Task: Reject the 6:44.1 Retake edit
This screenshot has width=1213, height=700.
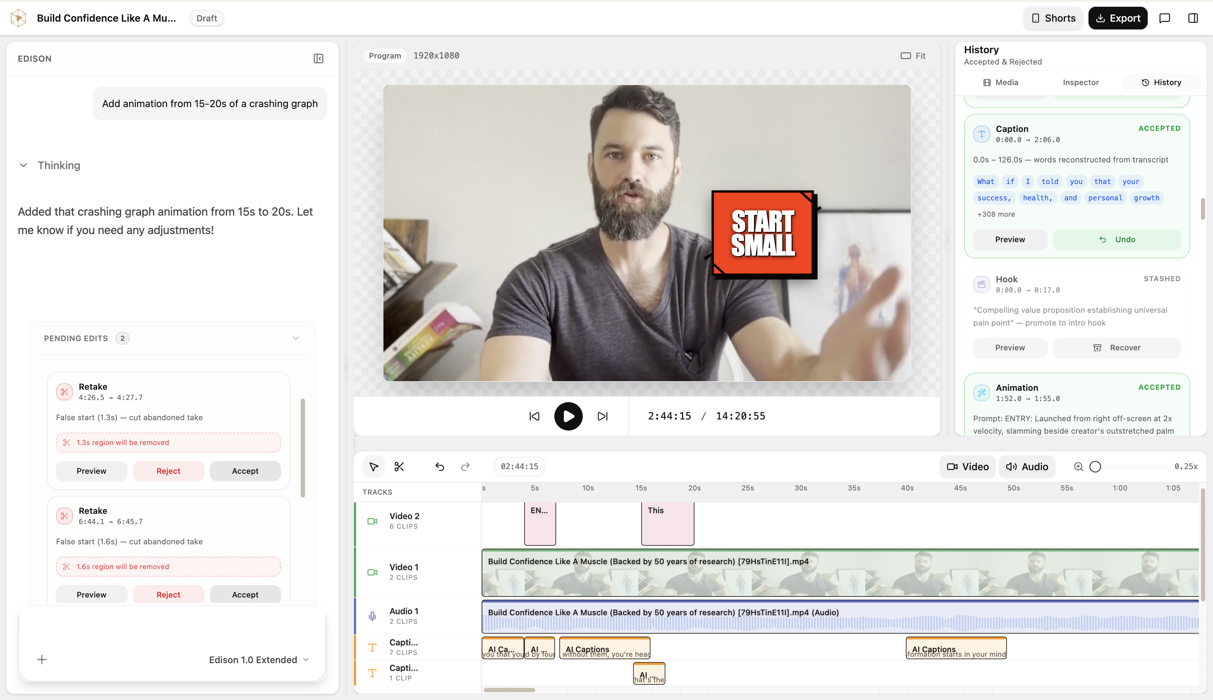Action: (168, 595)
